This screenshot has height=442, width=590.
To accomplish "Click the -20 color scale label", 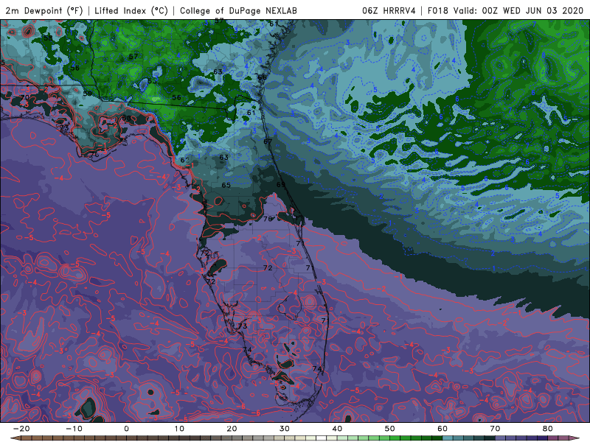I will (x=21, y=429).
